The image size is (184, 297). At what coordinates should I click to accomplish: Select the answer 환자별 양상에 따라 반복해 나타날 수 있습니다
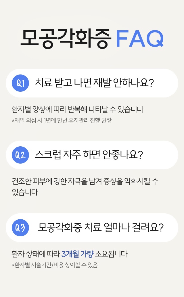point(78,109)
